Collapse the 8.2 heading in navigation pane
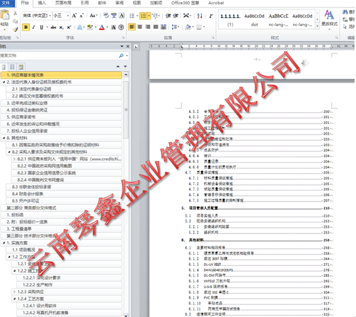Screen dimensions: 356x317 (x=9, y=152)
